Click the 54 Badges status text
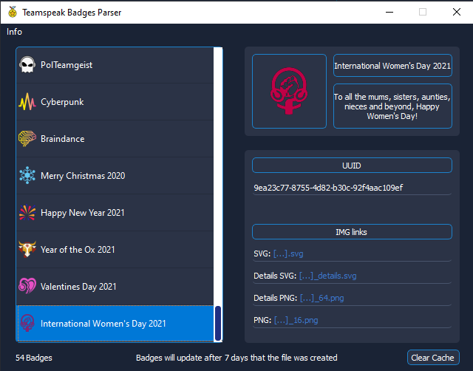Image resolution: width=473 pixels, height=371 pixels. [x=34, y=358]
